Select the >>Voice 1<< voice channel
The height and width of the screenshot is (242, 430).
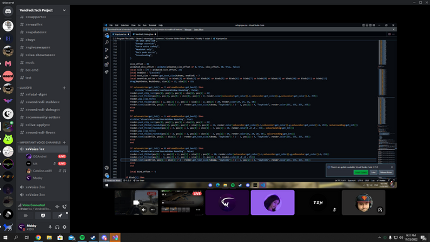43,149
